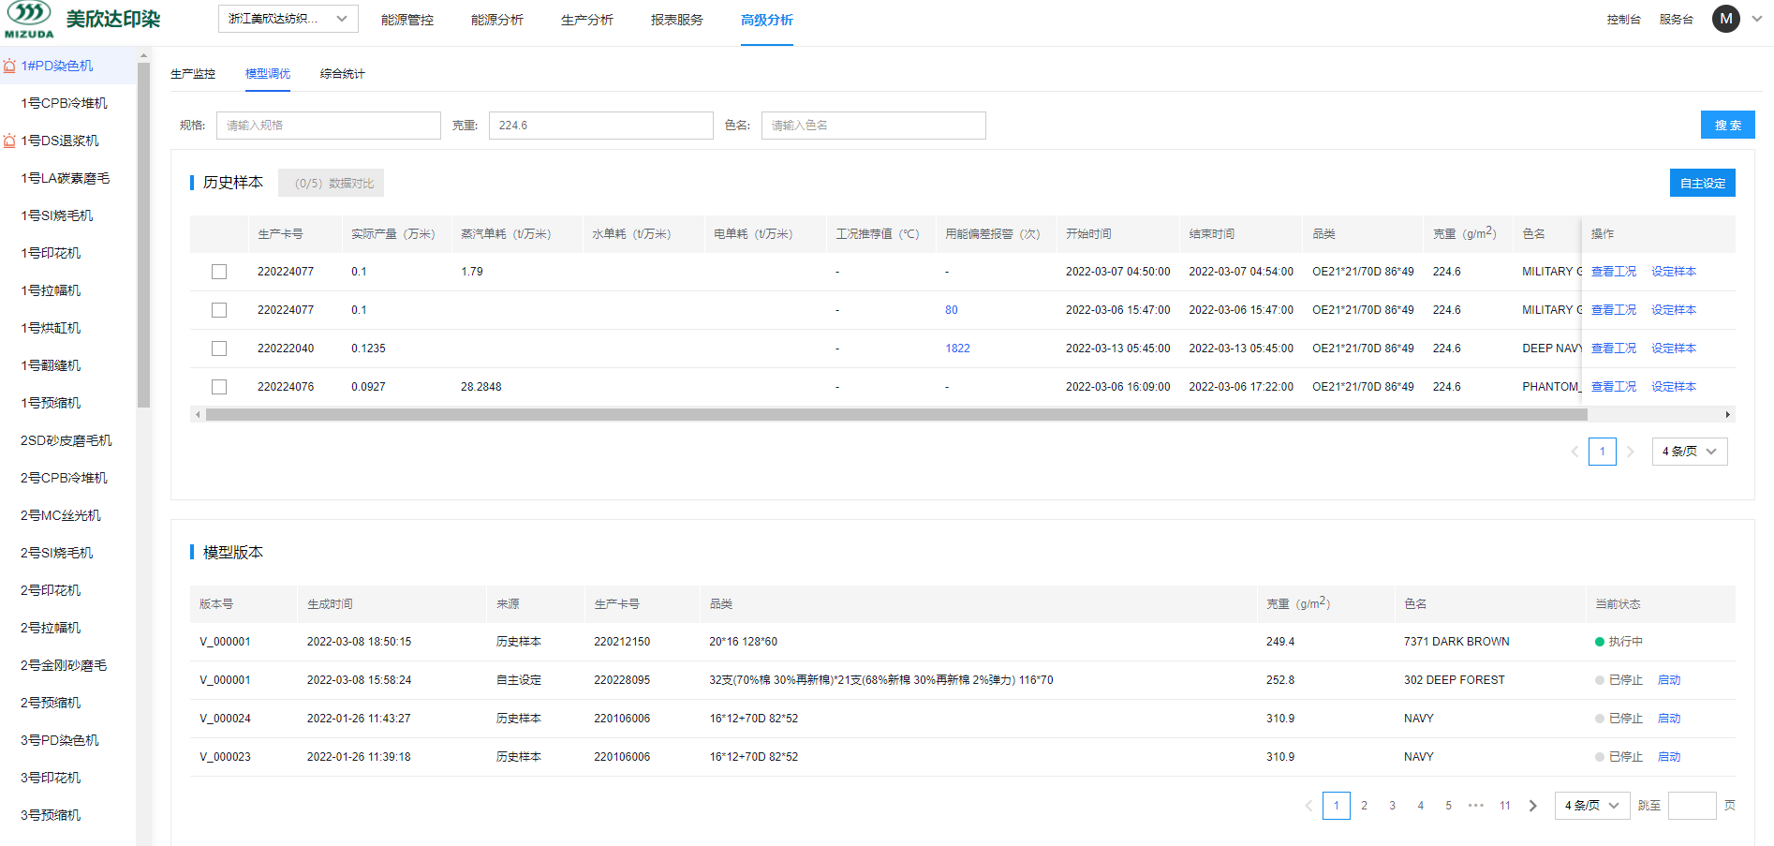Viewport: 1774px width, 846px height.
Task: Open history sample page size dropdown
Action: point(1689,452)
